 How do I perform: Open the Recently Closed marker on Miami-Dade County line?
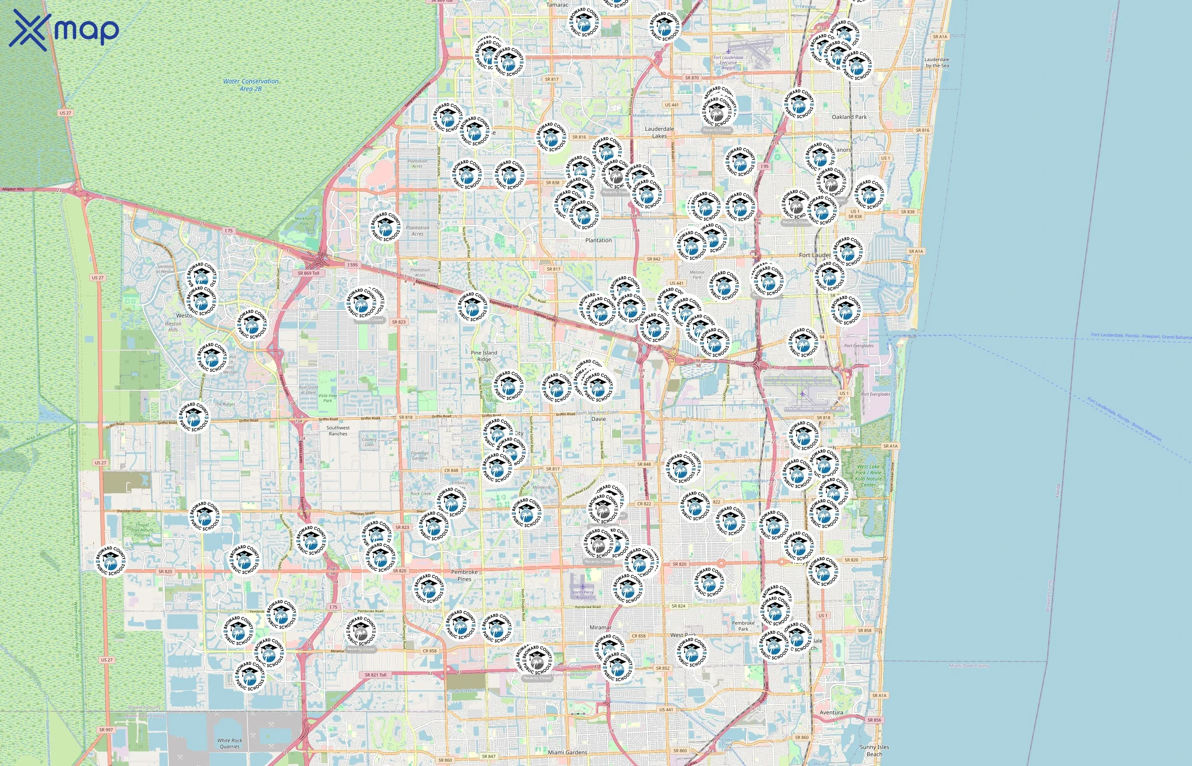click(x=537, y=660)
